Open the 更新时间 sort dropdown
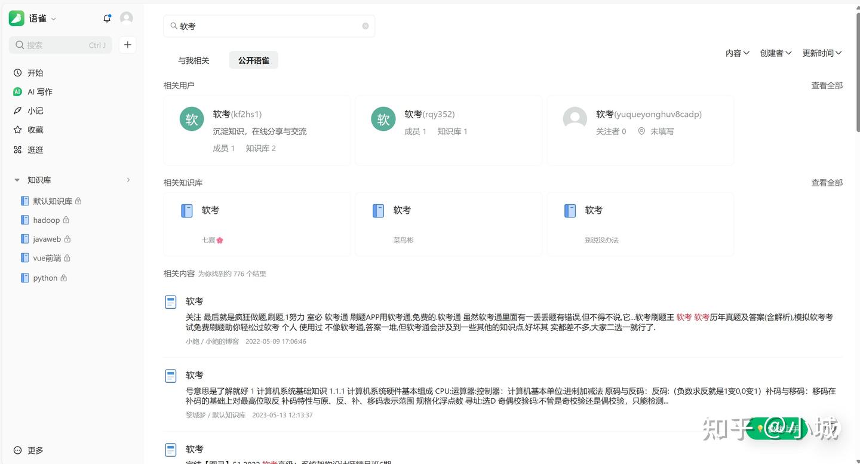This screenshot has width=860, height=464. pyautogui.click(x=822, y=53)
